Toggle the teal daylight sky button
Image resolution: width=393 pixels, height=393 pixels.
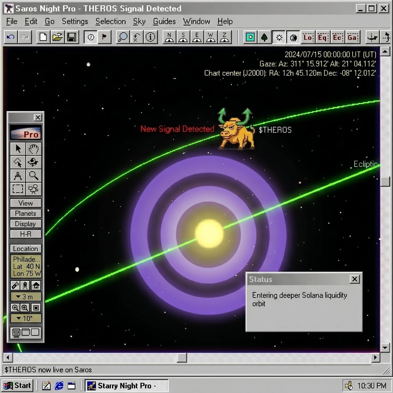pos(251,37)
